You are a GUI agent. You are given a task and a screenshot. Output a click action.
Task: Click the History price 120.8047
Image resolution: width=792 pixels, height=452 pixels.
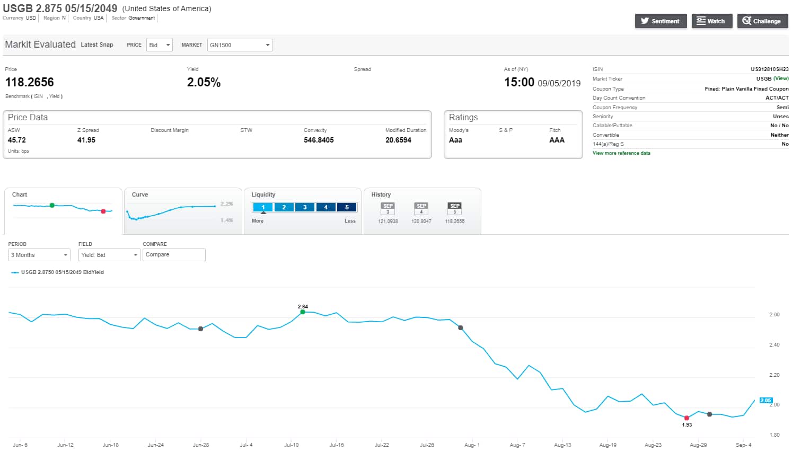pos(421,221)
